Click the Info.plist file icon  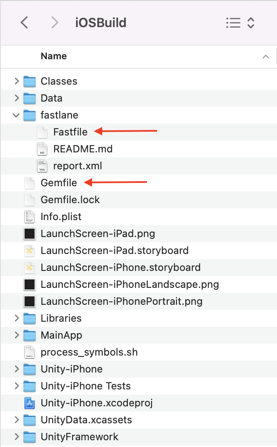click(30, 217)
